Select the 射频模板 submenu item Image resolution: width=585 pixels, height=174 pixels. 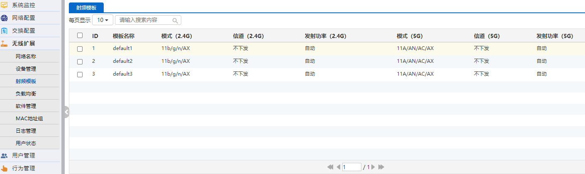tap(26, 81)
